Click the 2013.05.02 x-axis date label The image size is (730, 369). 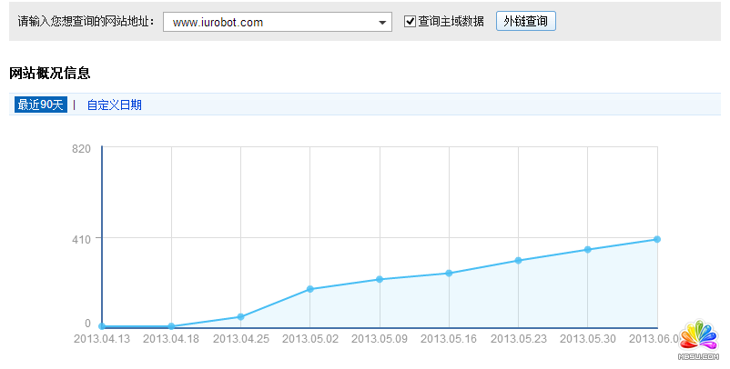click(x=310, y=339)
